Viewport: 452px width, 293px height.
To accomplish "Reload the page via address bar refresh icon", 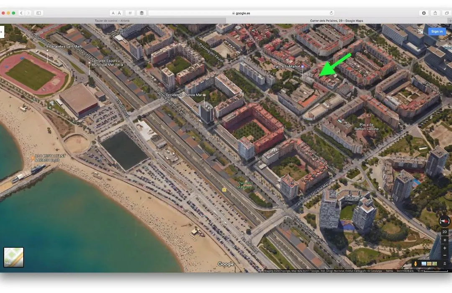I will coord(331,13).
